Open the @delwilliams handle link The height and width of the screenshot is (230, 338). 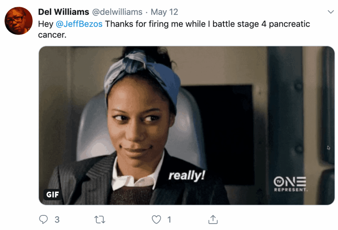(117, 12)
